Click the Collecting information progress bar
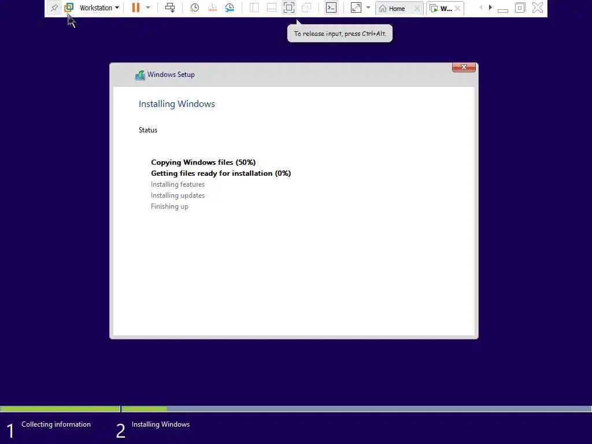The height and width of the screenshot is (444, 592). click(60, 409)
